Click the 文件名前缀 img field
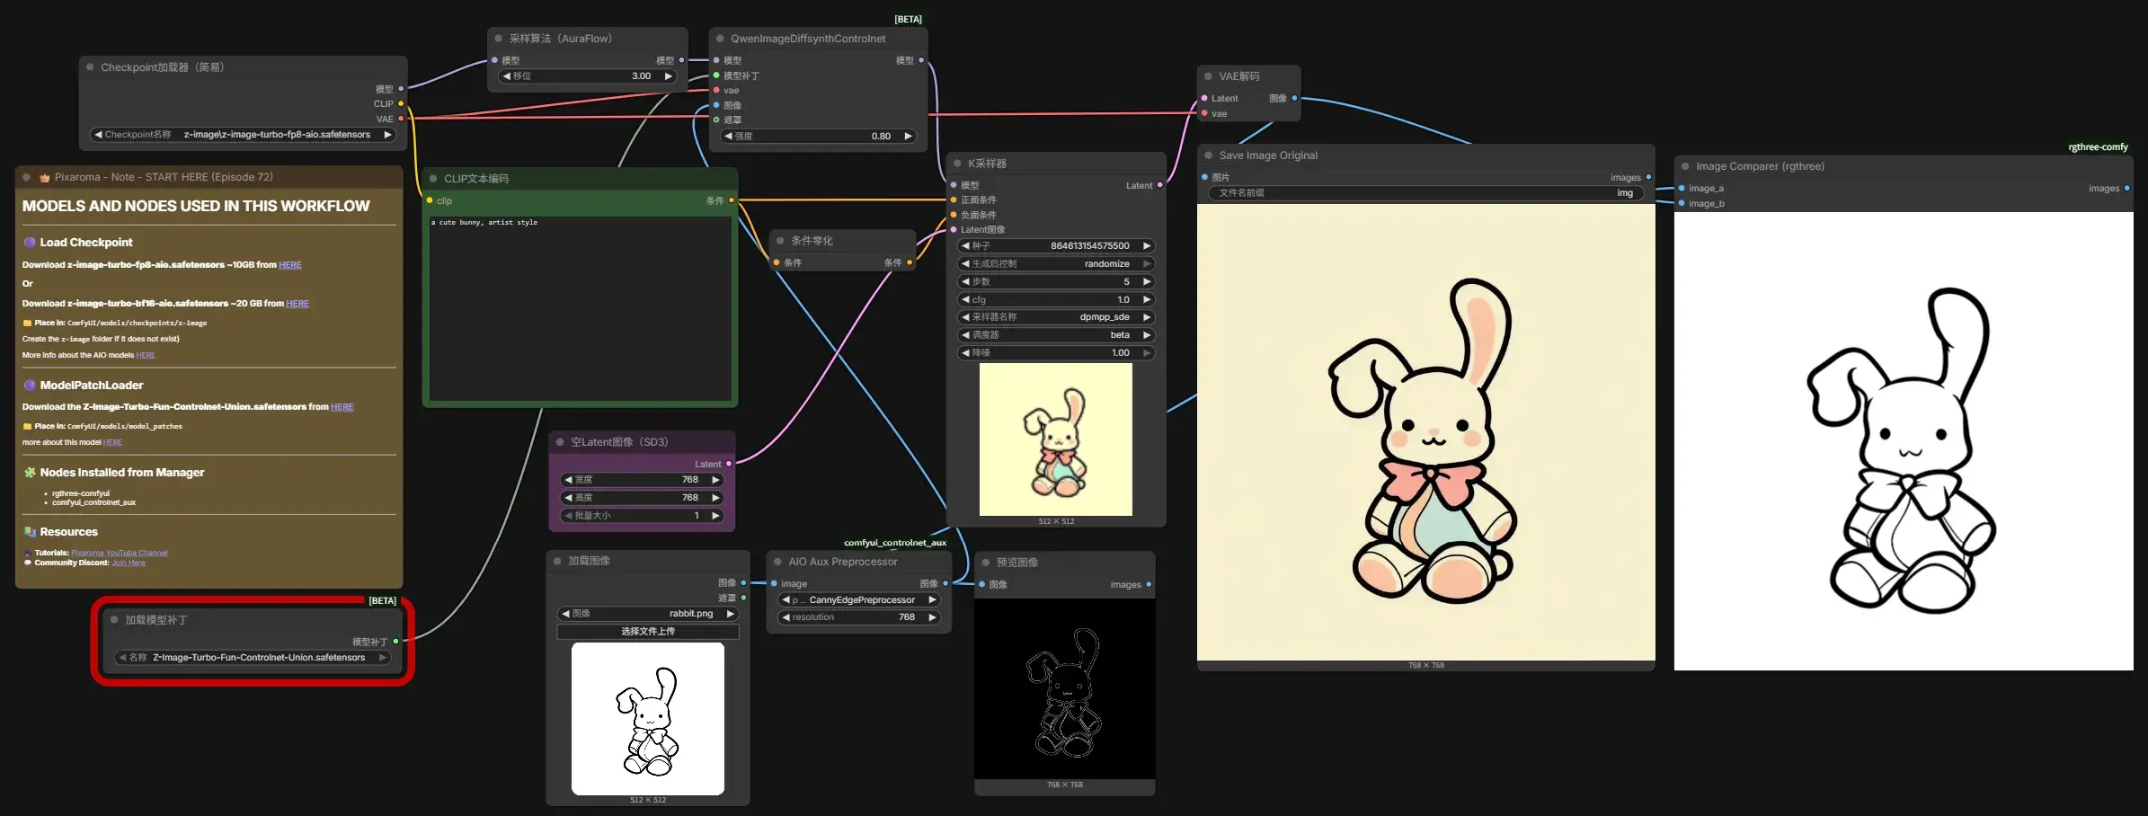This screenshot has width=2148, height=816. [1426, 193]
